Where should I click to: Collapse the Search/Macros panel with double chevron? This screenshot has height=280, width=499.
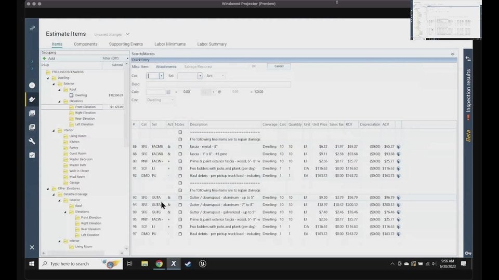452,54
